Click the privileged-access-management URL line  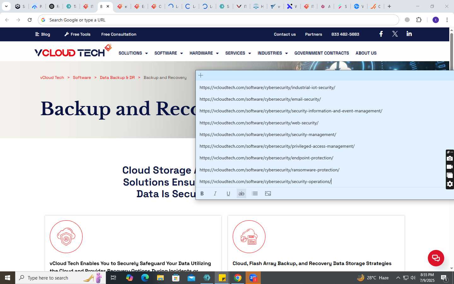coord(277,146)
